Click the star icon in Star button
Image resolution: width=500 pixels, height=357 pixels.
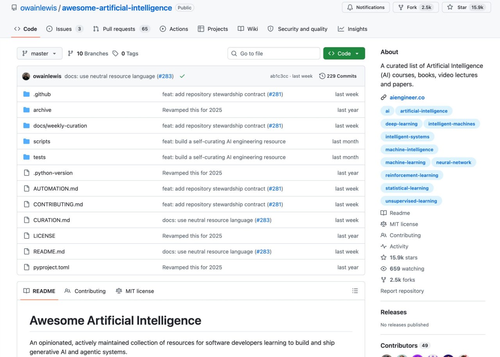click(x=450, y=7)
